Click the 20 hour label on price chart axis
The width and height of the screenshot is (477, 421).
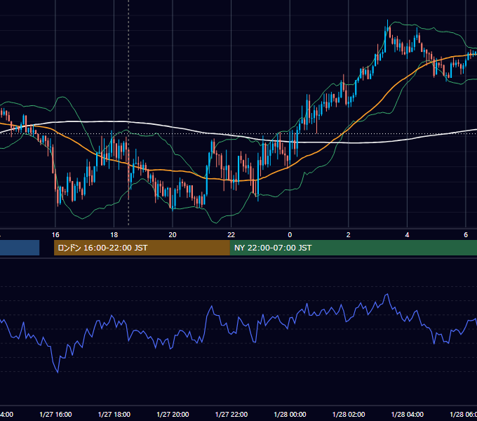click(x=173, y=235)
